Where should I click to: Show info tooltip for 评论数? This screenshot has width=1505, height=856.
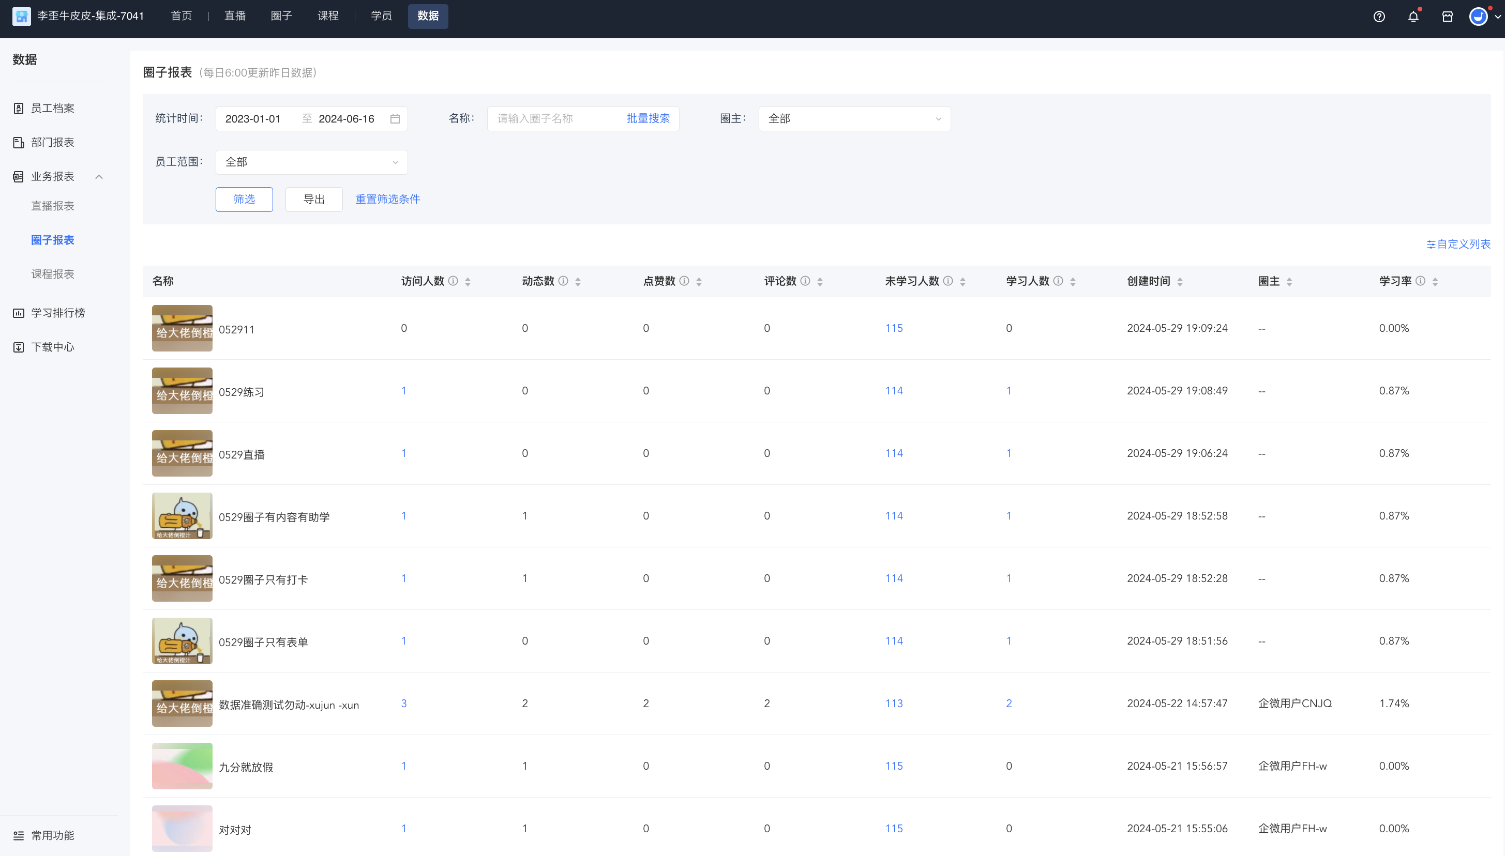tap(805, 281)
